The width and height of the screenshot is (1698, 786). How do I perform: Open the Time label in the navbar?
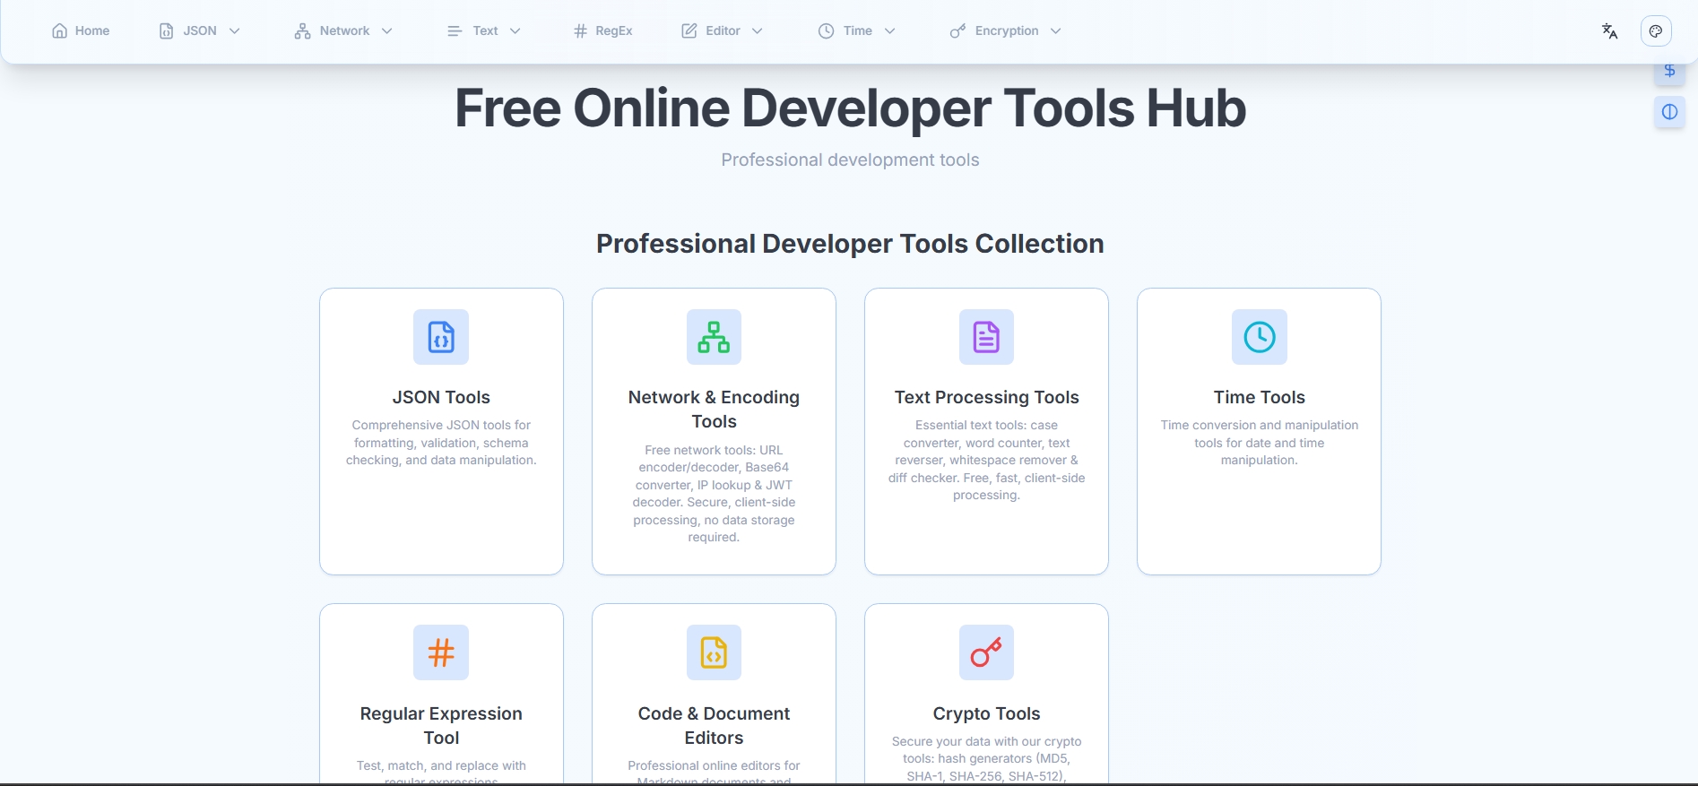pyautogui.click(x=858, y=31)
